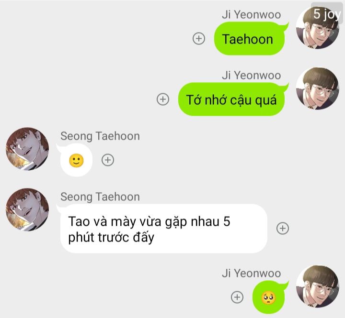Open Ji Yeonwoo's avatar beside 'Tớ nhớ cậu quá'
This screenshot has height=318, width=345.
click(x=317, y=88)
